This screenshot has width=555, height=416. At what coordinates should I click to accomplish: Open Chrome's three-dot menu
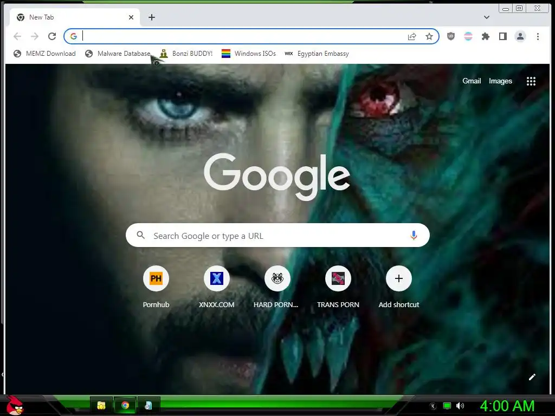tap(538, 36)
